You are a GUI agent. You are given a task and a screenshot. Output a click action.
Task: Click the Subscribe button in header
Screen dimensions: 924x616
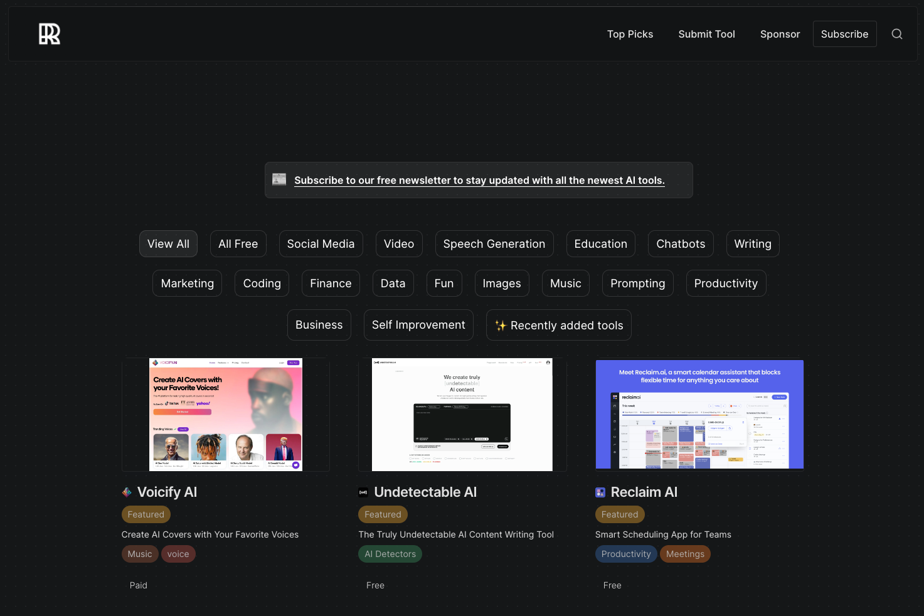[844, 34]
